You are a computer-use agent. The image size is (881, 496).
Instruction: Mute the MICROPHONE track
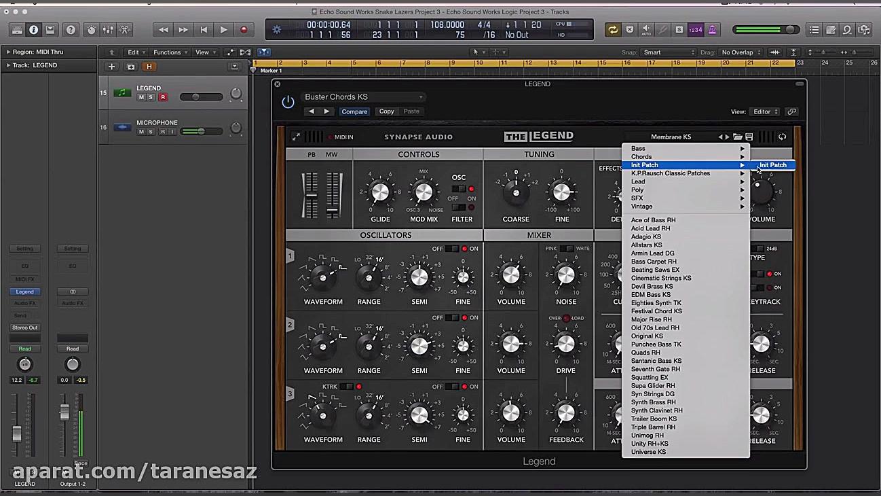[141, 132]
